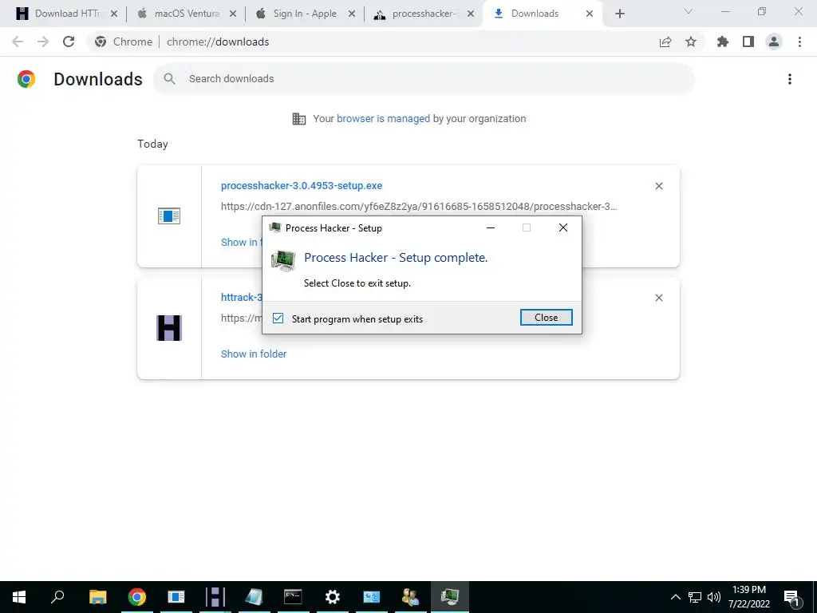817x613 pixels.
Task: Open the browser is managed link
Action: pyautogui.click(x=383, y=119)
